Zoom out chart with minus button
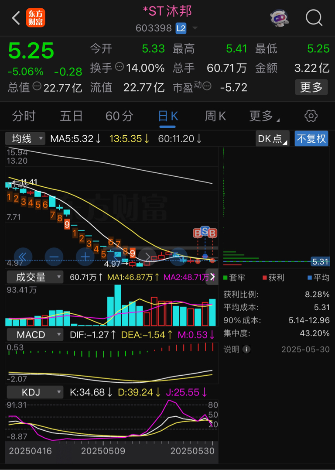Image resolution: width=335 pixels, height=470 pixels. click(x=54, y=257)
